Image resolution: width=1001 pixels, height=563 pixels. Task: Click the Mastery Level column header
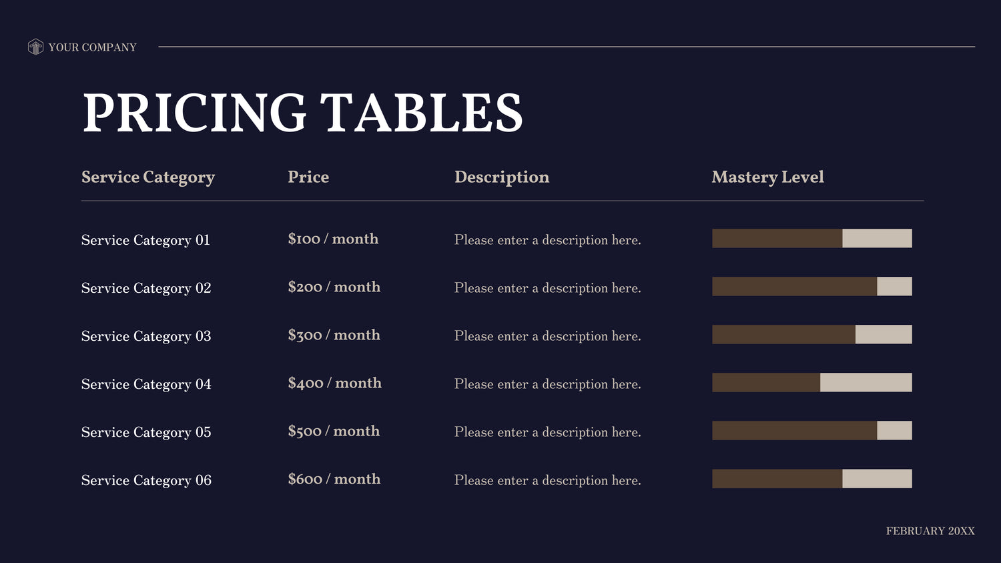click(767, 177)
